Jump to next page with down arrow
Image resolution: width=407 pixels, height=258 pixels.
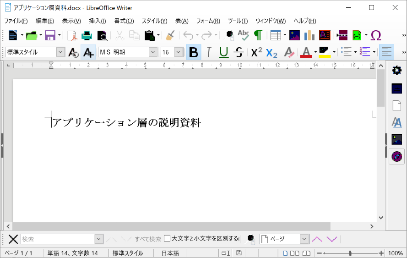(332, 239)
